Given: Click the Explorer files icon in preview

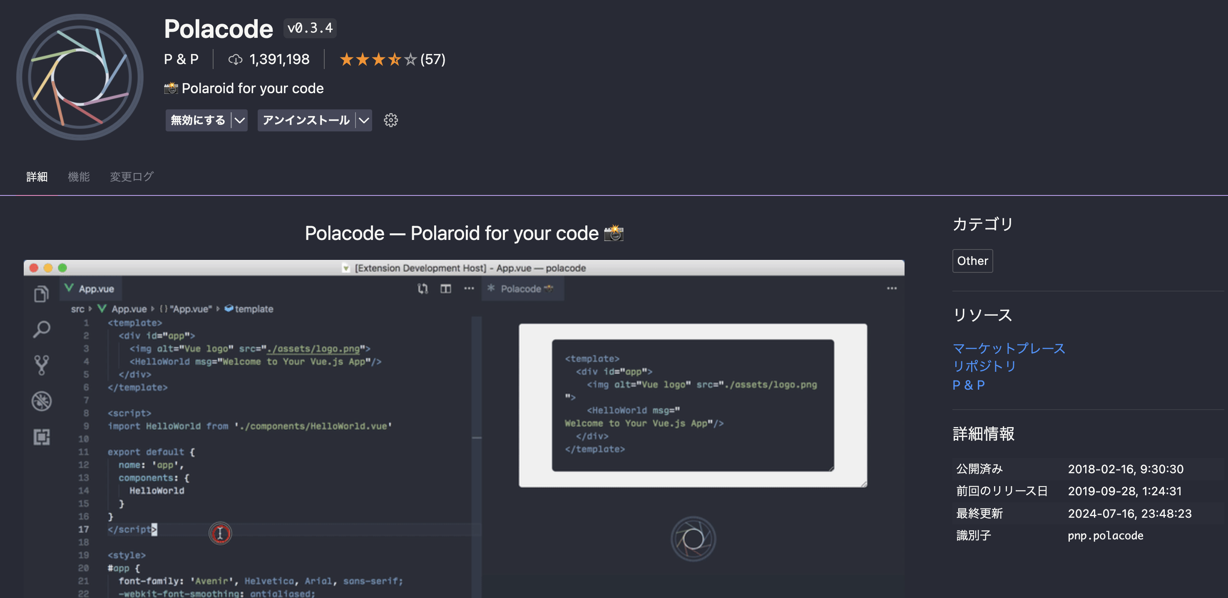Looking at the screenshot, I should coord(42,294).
